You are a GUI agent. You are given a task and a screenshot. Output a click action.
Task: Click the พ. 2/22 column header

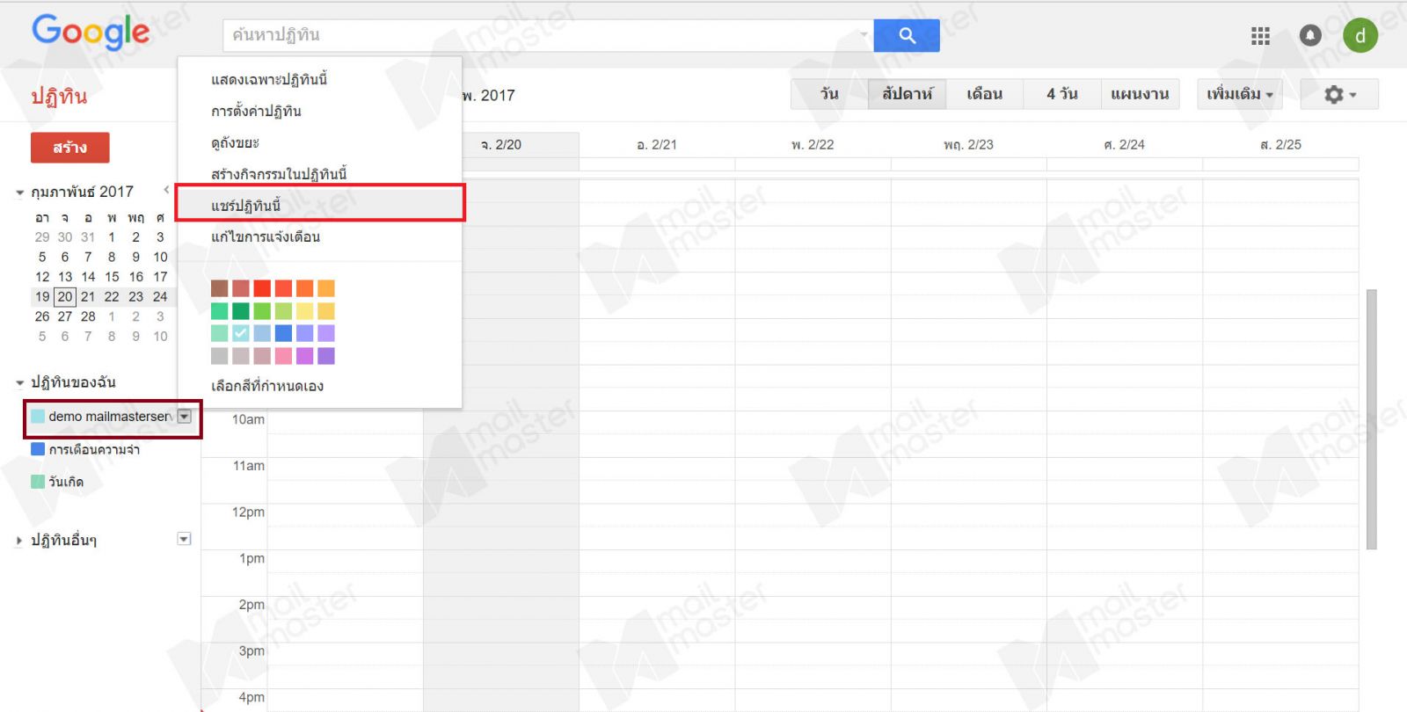click(x=813, y=145)
